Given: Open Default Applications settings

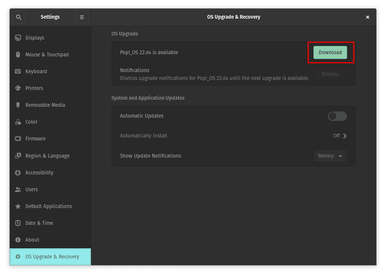Looking at the screenshot, I should click(x=50, y=206).
